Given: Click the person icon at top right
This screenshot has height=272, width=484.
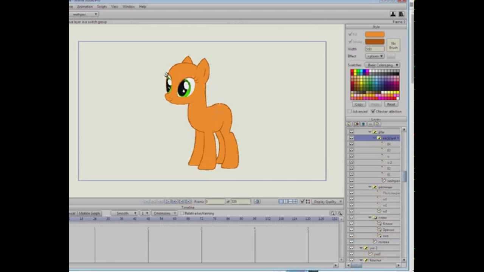Looking at the screenshot, I should point(393,14).
